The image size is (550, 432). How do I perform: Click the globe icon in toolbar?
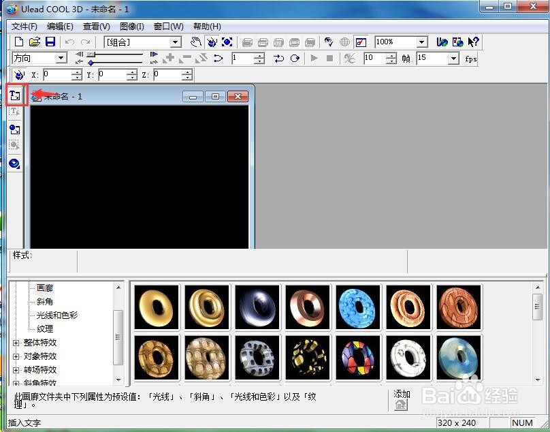(x=345, y=42)
